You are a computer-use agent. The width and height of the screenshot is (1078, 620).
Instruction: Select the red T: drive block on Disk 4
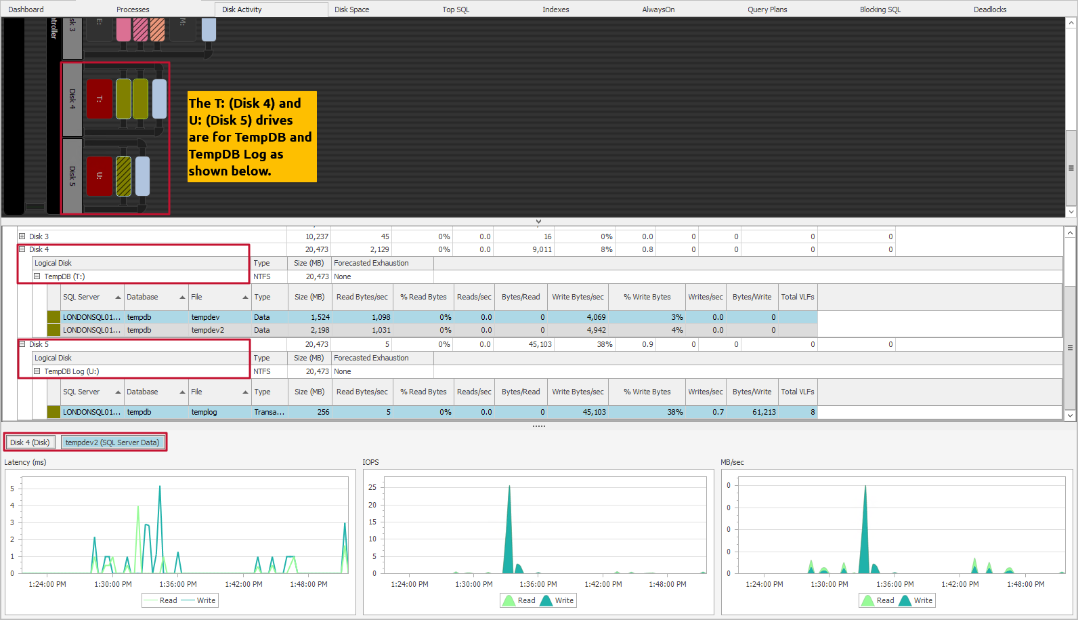click(x=99, y=99)
